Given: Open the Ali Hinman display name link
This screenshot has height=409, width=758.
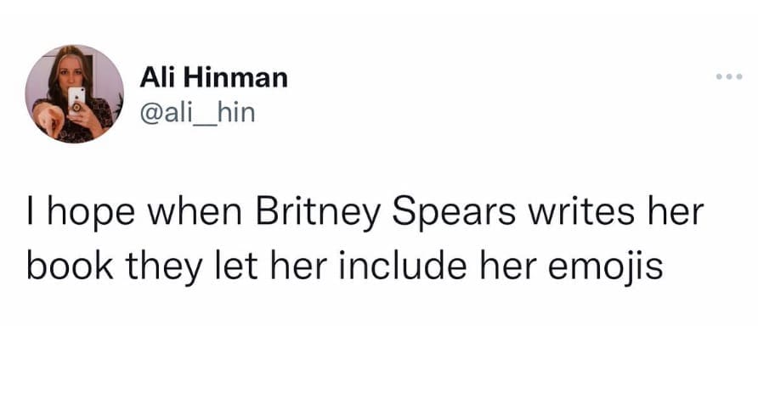Looking at the screenshot, I should (x=214, y=79).
